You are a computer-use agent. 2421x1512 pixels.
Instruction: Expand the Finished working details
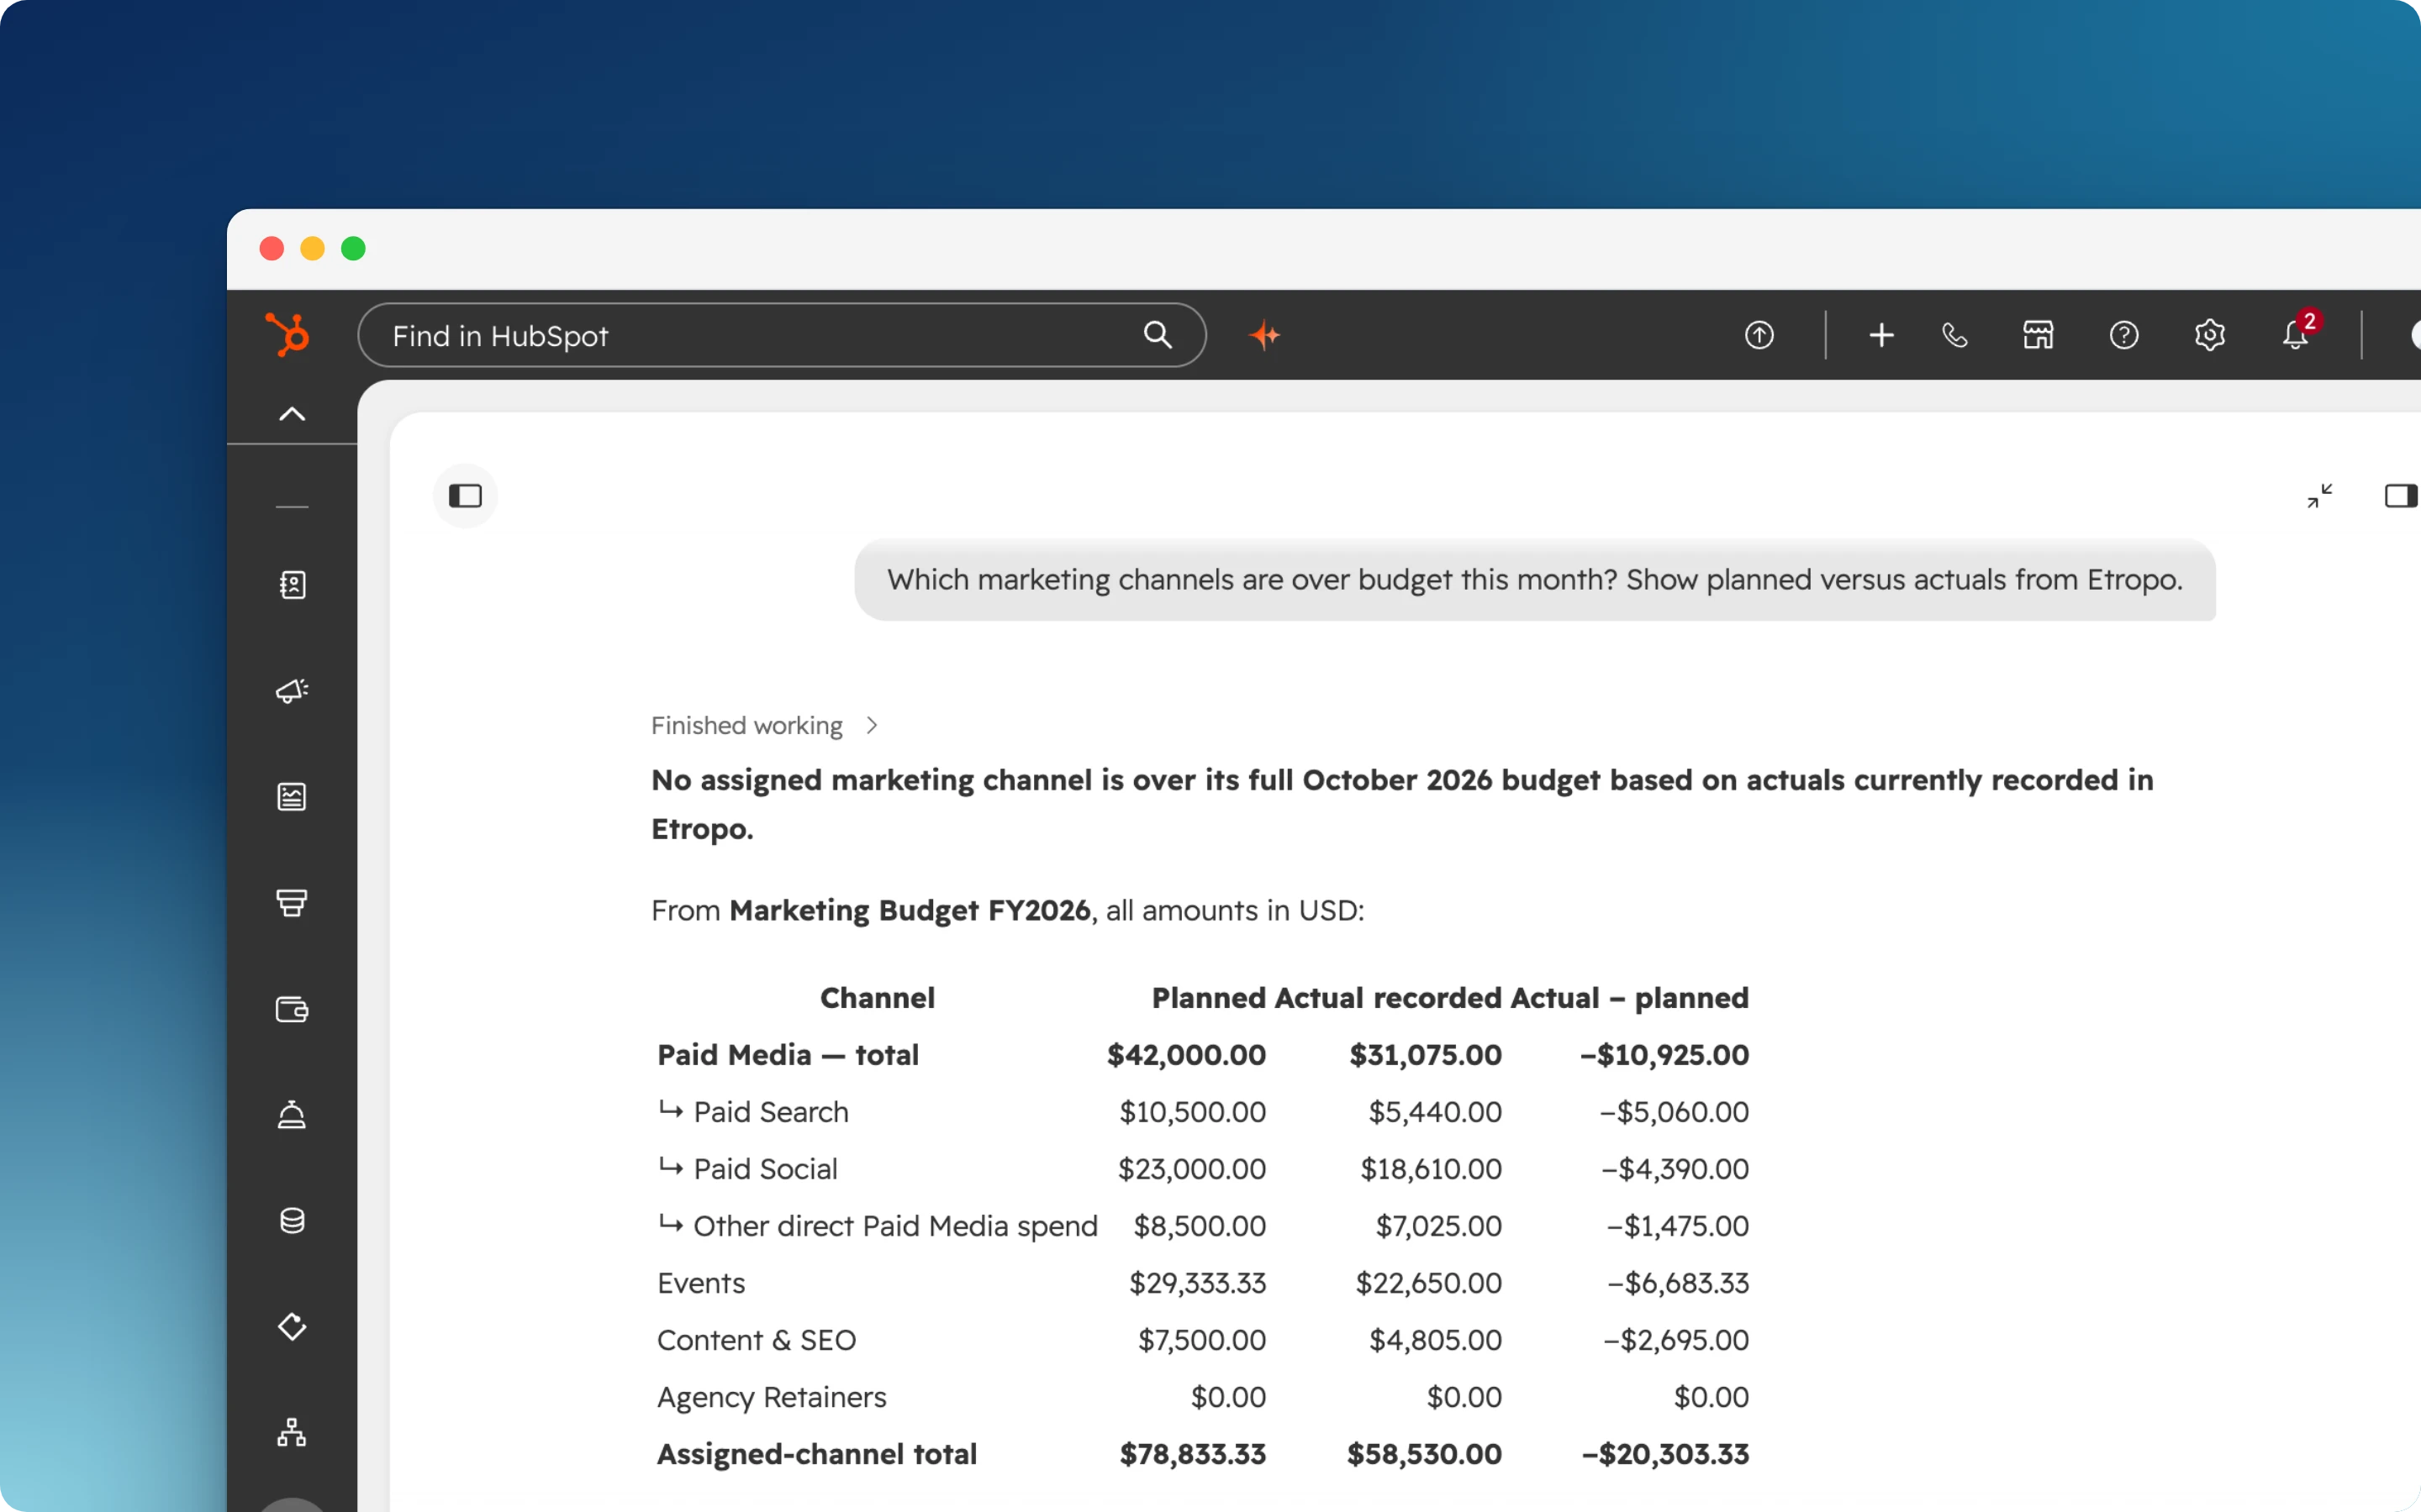[x=764, y=725]
